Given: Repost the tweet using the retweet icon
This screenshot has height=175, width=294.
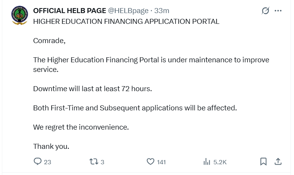Looking at the screenshot, I should [x=93, y=162].
